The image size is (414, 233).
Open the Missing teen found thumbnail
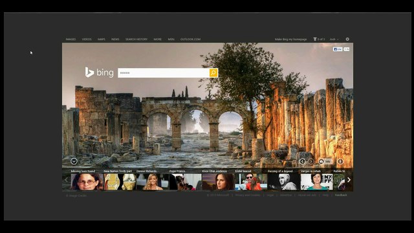87,182
